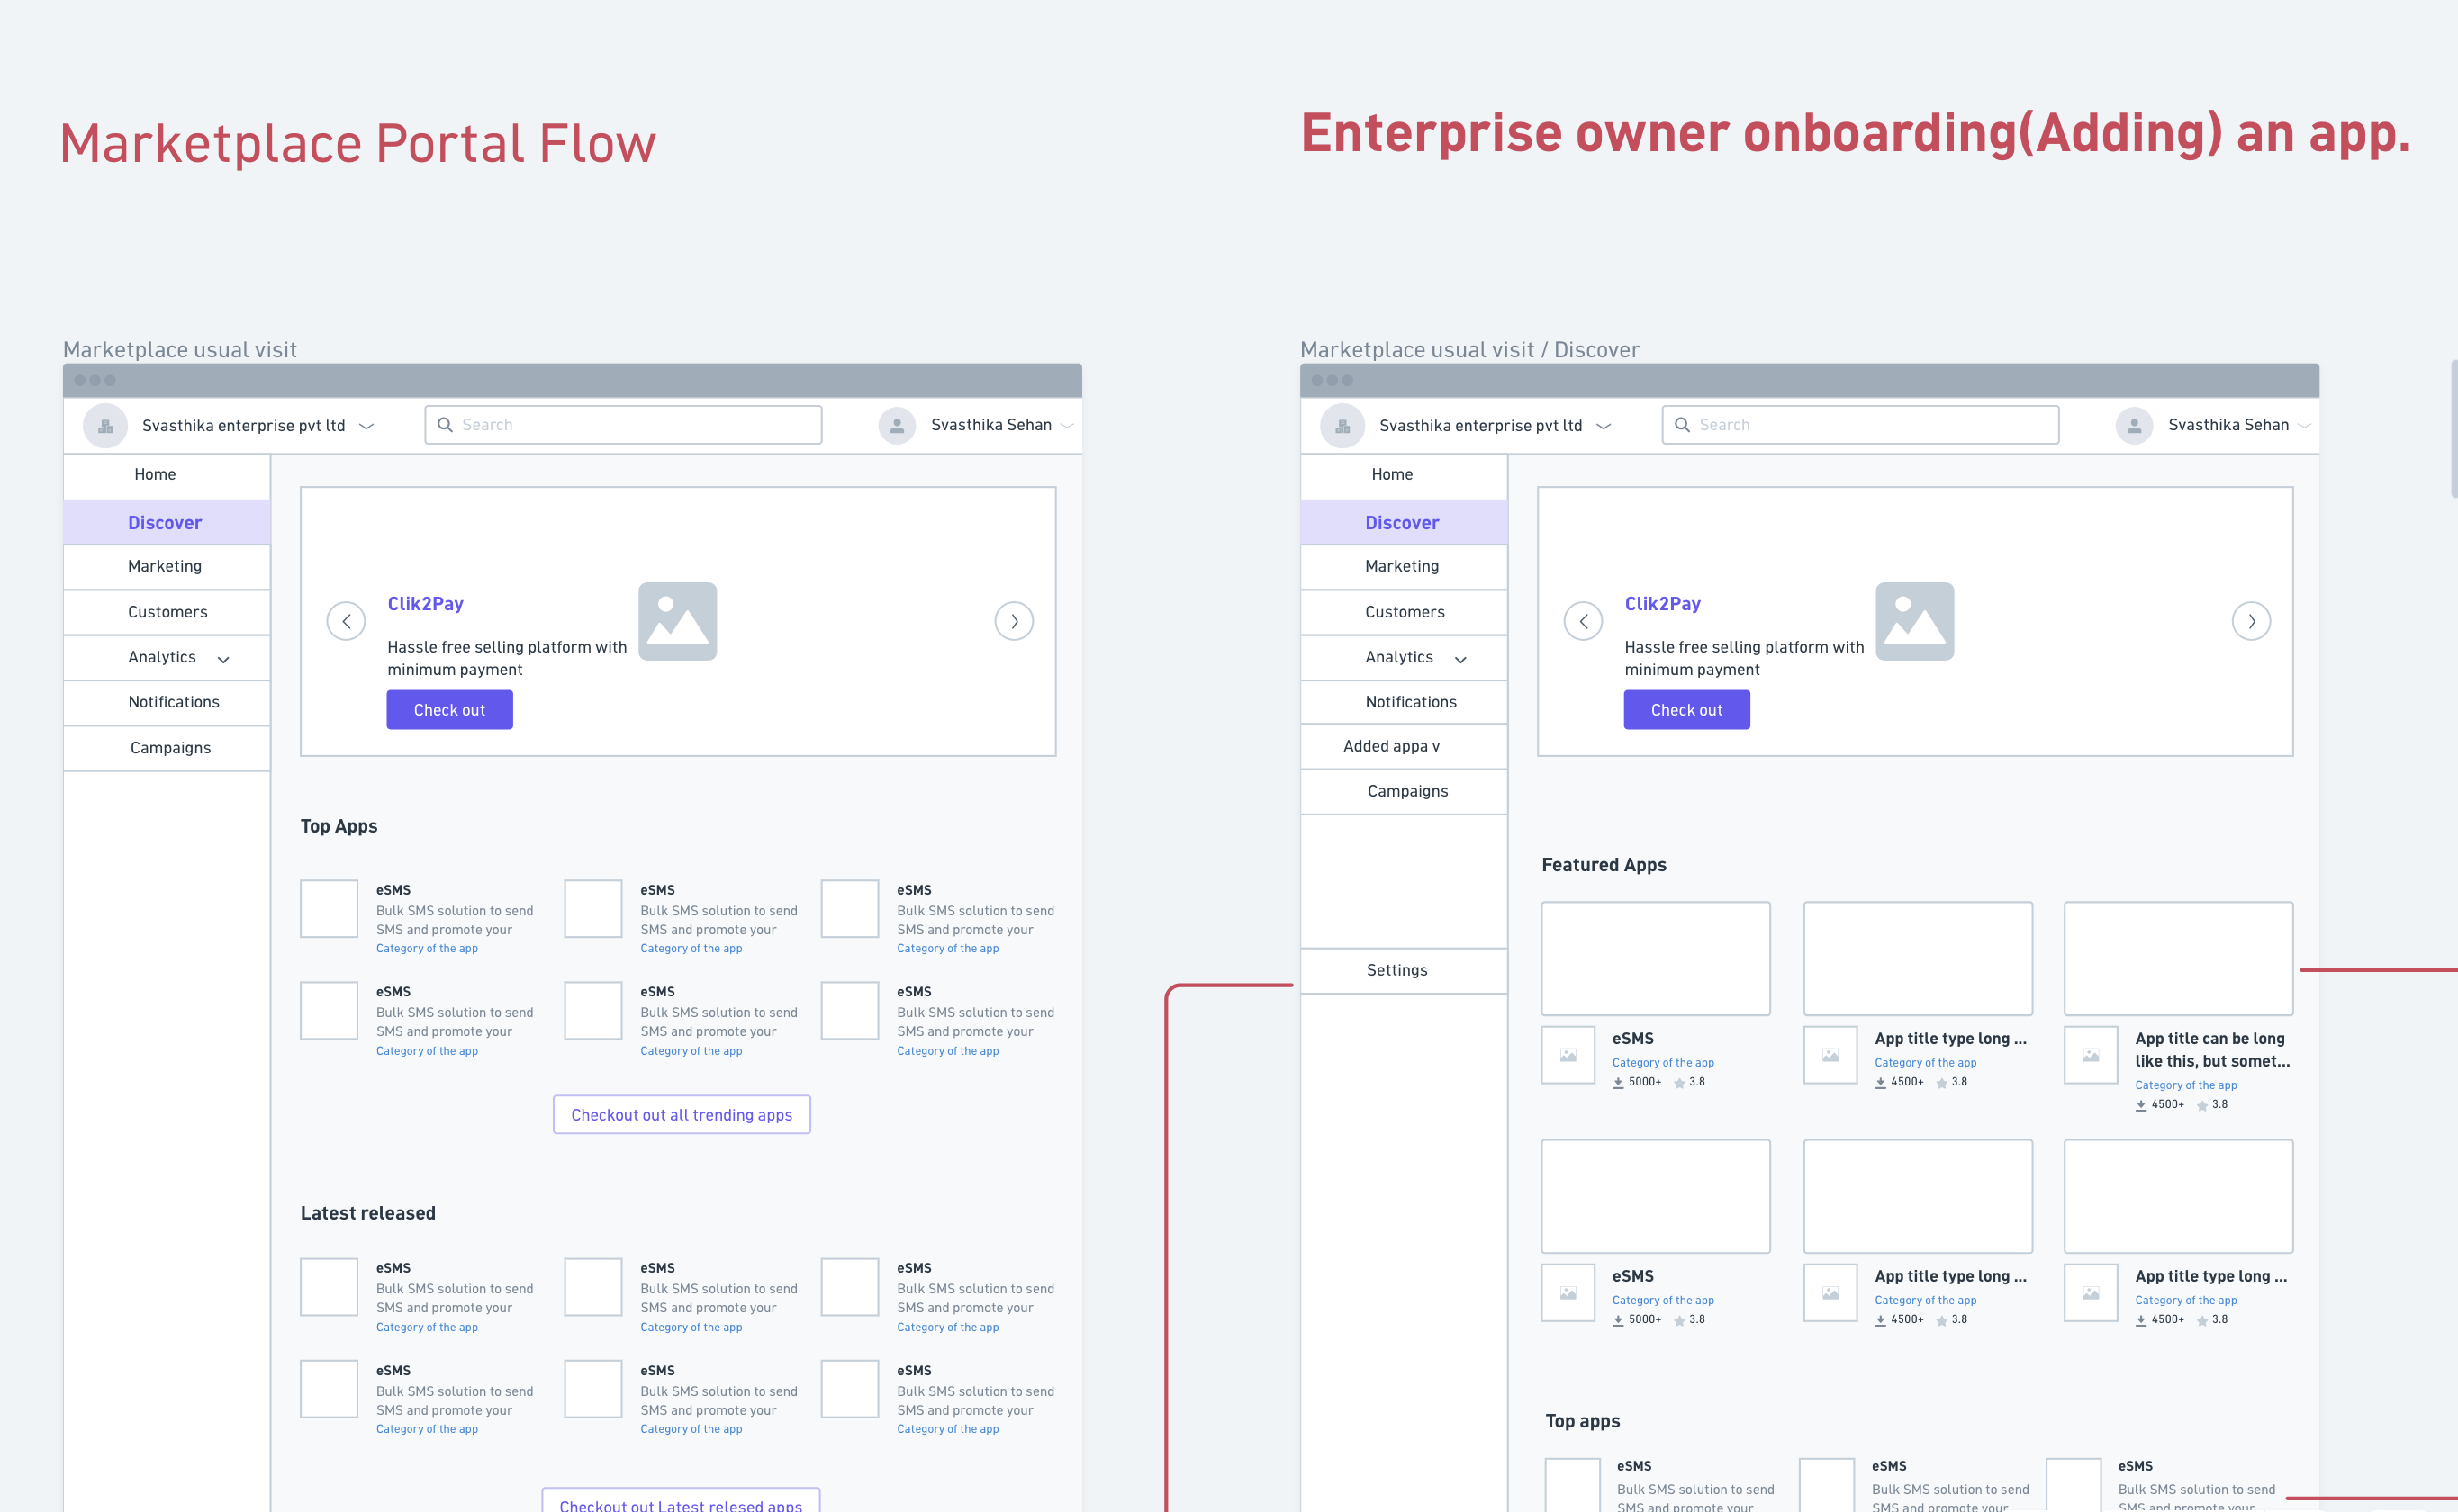
Task: Open Notifications in left window sidebar
Action: click(166, 702)
